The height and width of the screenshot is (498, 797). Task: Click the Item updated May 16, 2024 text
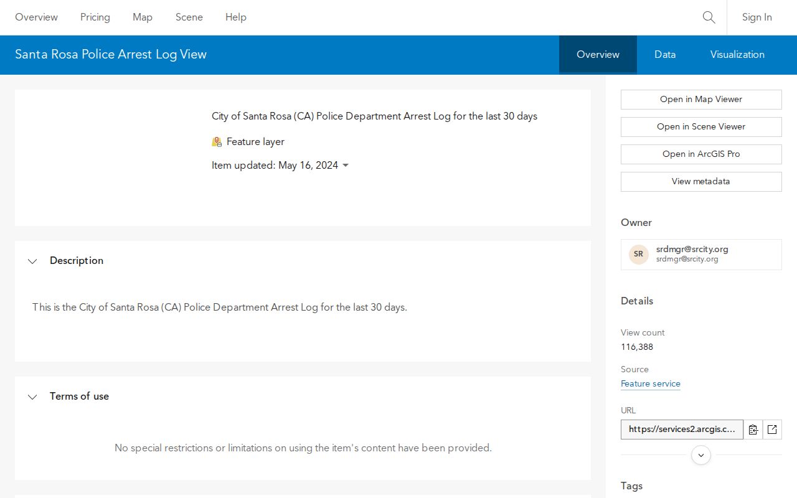click(x=275, y=166)
